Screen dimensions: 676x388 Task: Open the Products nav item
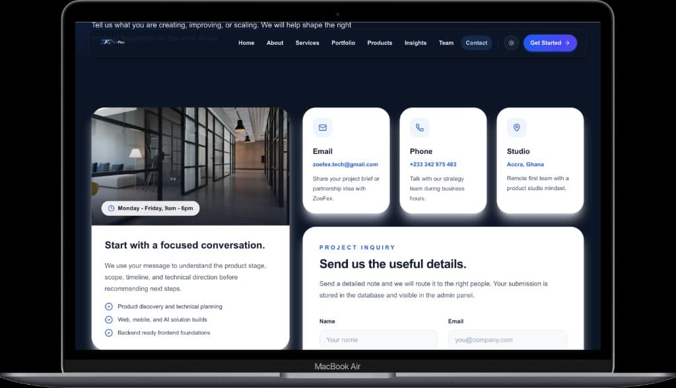(x=380, y=43)
